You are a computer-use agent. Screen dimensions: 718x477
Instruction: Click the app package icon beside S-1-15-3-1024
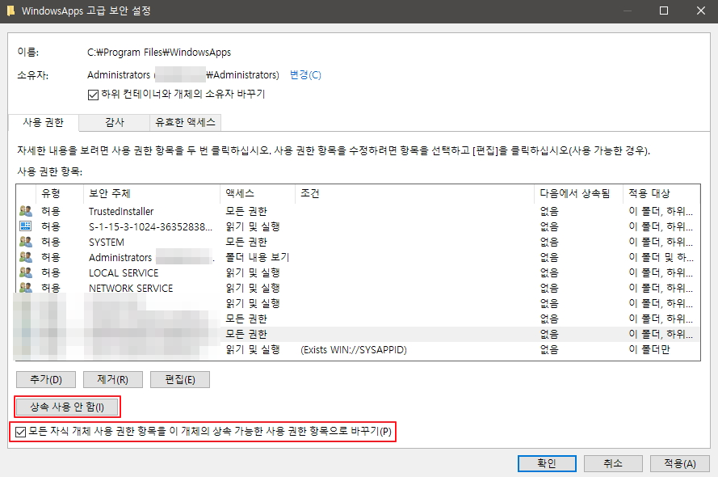tap(26, 226)
